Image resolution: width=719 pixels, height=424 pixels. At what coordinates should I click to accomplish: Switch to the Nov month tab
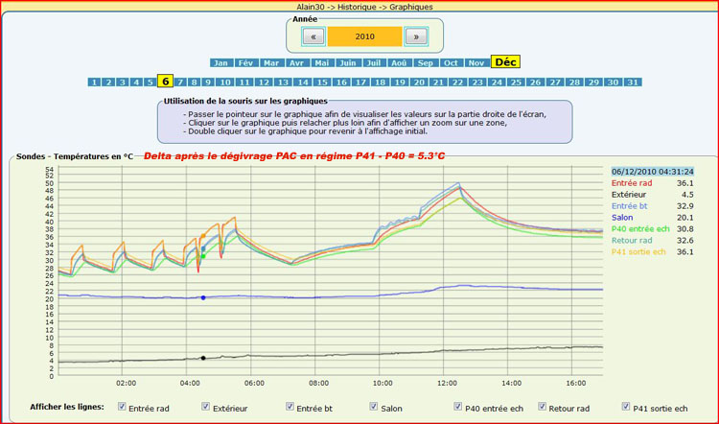(x=476, y=62)
